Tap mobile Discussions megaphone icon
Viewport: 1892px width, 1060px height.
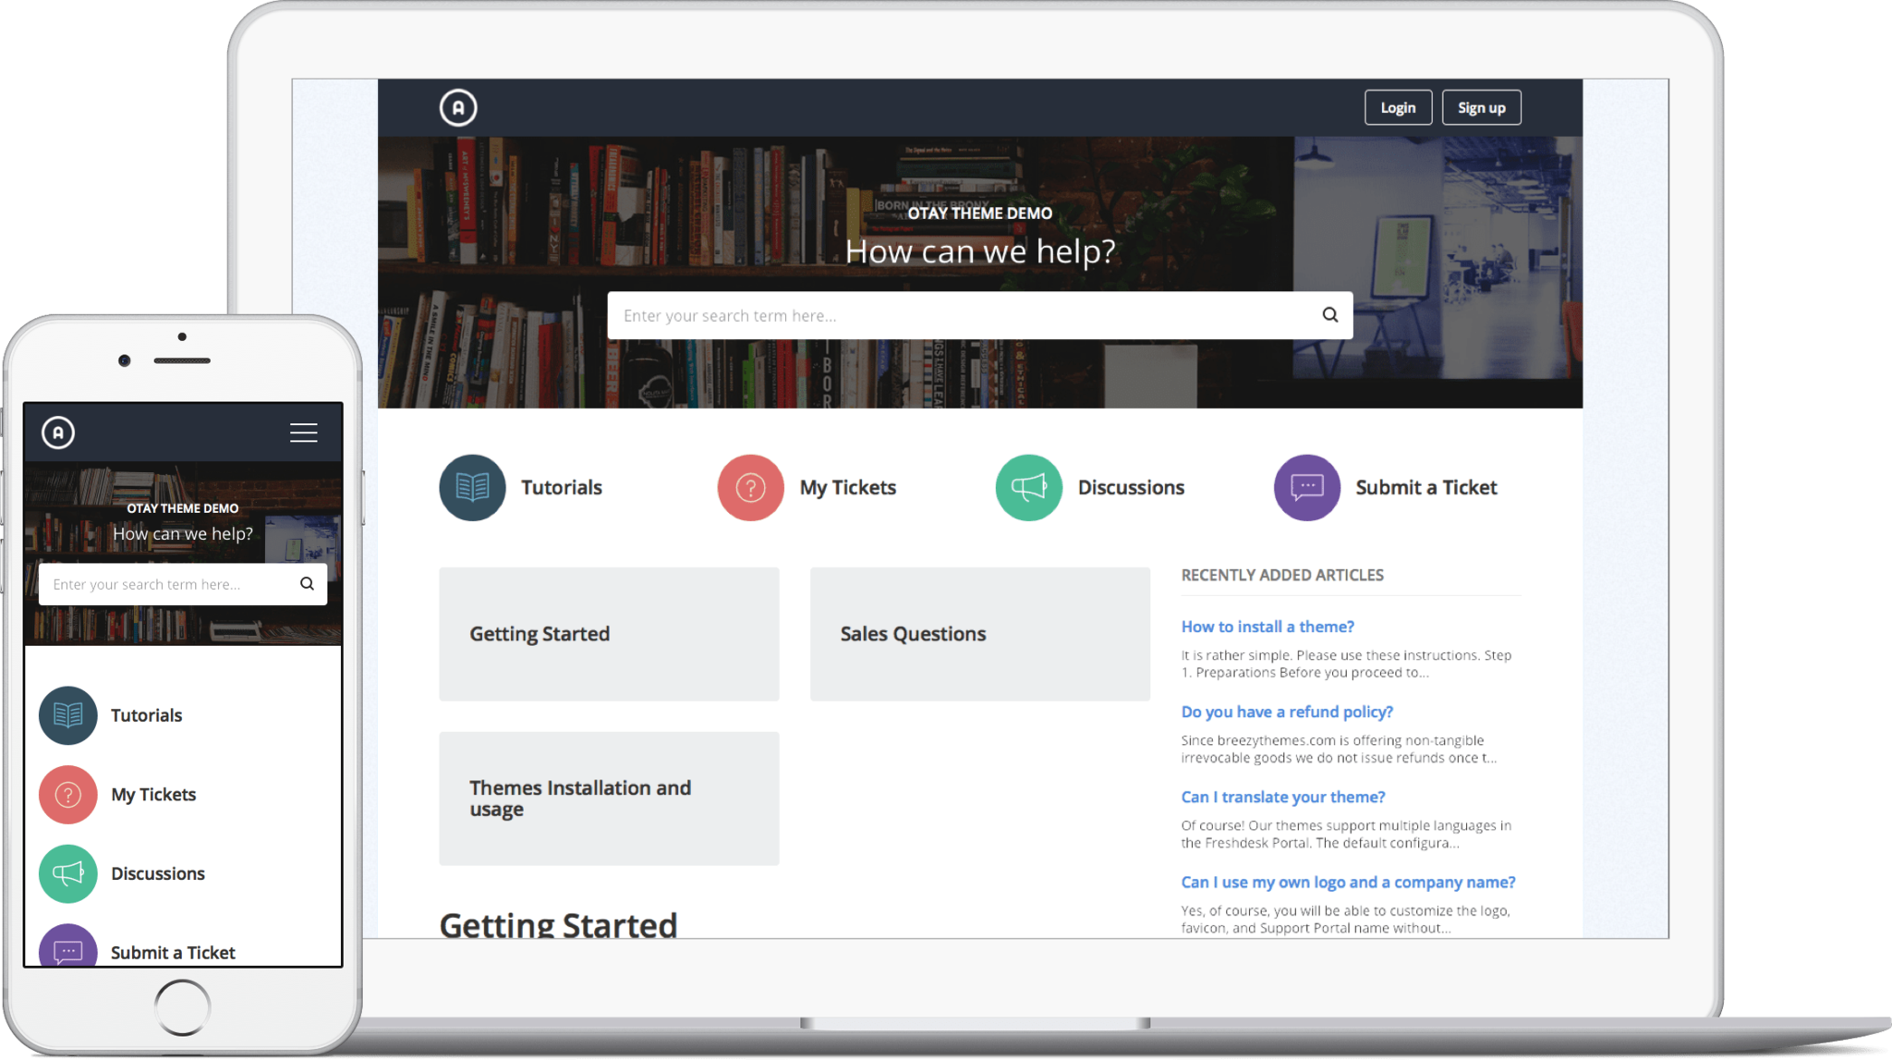[x=67, y=873]
